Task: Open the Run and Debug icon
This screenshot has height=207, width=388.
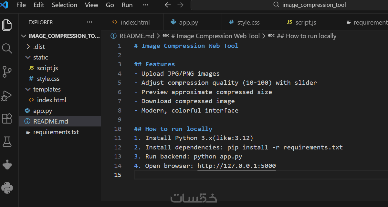Action: click(7, 95)
